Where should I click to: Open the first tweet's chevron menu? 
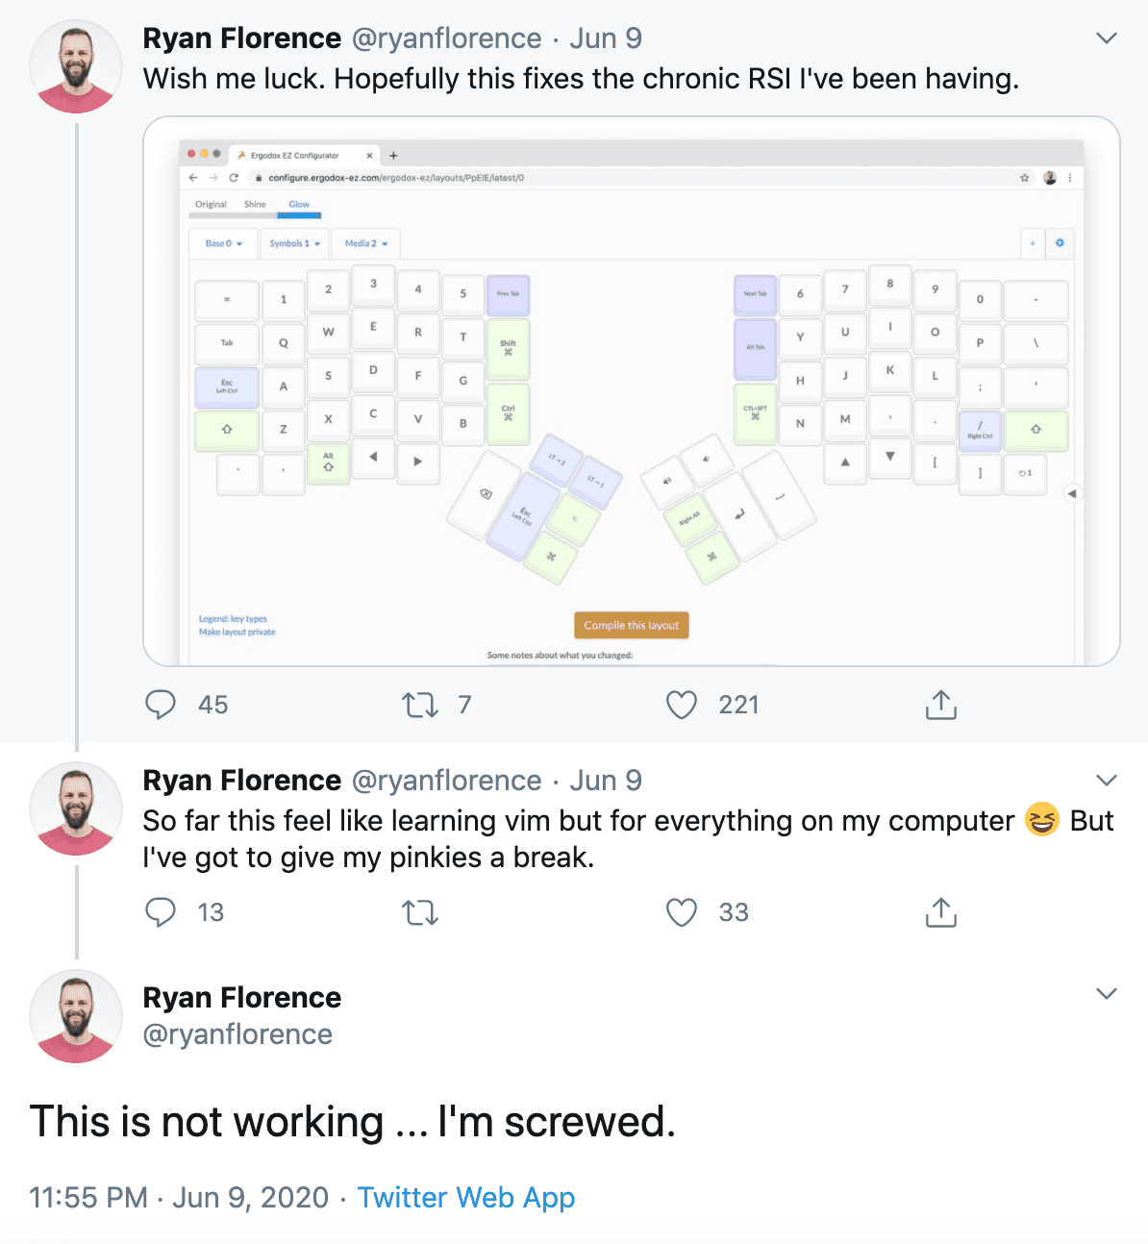tap(1107, 38)
